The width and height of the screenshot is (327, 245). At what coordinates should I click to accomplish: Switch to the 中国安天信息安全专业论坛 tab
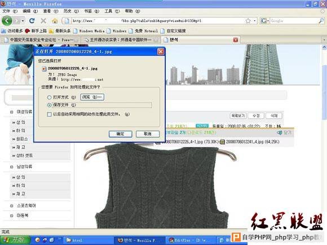point(41,40)
